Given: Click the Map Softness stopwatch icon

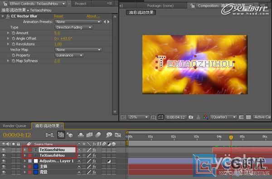Looking at the screenshot, I should 13,61.
